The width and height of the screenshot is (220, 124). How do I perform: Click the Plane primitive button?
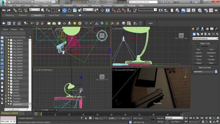(x=211, y=63)
